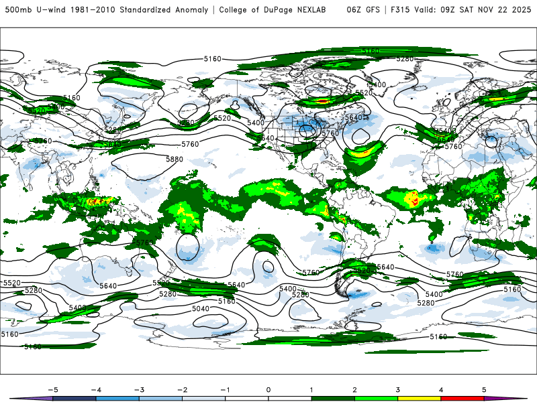The height and width of the screenshot is (402, 537).
Task: Click the '-5' colorbar tick label
Action: click(x=53, y=390)
